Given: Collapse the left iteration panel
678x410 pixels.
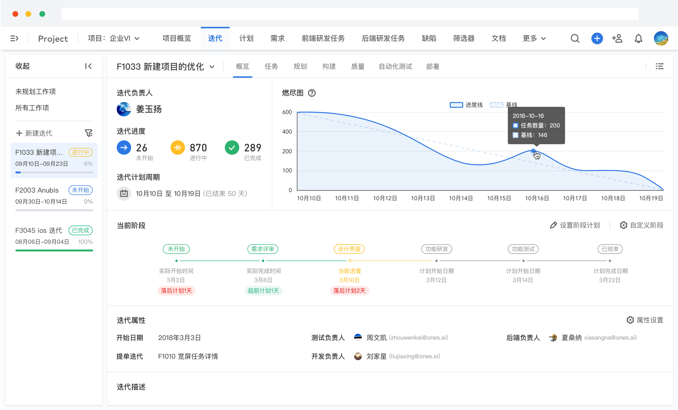Looking at the screenshot, I should tap(88, 66).
